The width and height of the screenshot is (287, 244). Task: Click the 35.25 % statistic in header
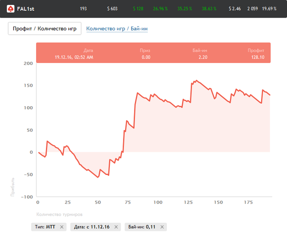click(x=185, y=9)
